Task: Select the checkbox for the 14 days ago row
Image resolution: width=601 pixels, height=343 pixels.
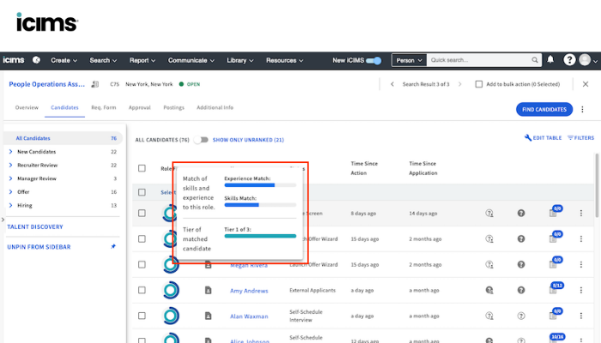Action: pyautogui.click(x=142, y=214)
